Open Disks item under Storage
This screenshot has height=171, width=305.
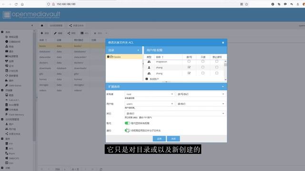point(10,95)
